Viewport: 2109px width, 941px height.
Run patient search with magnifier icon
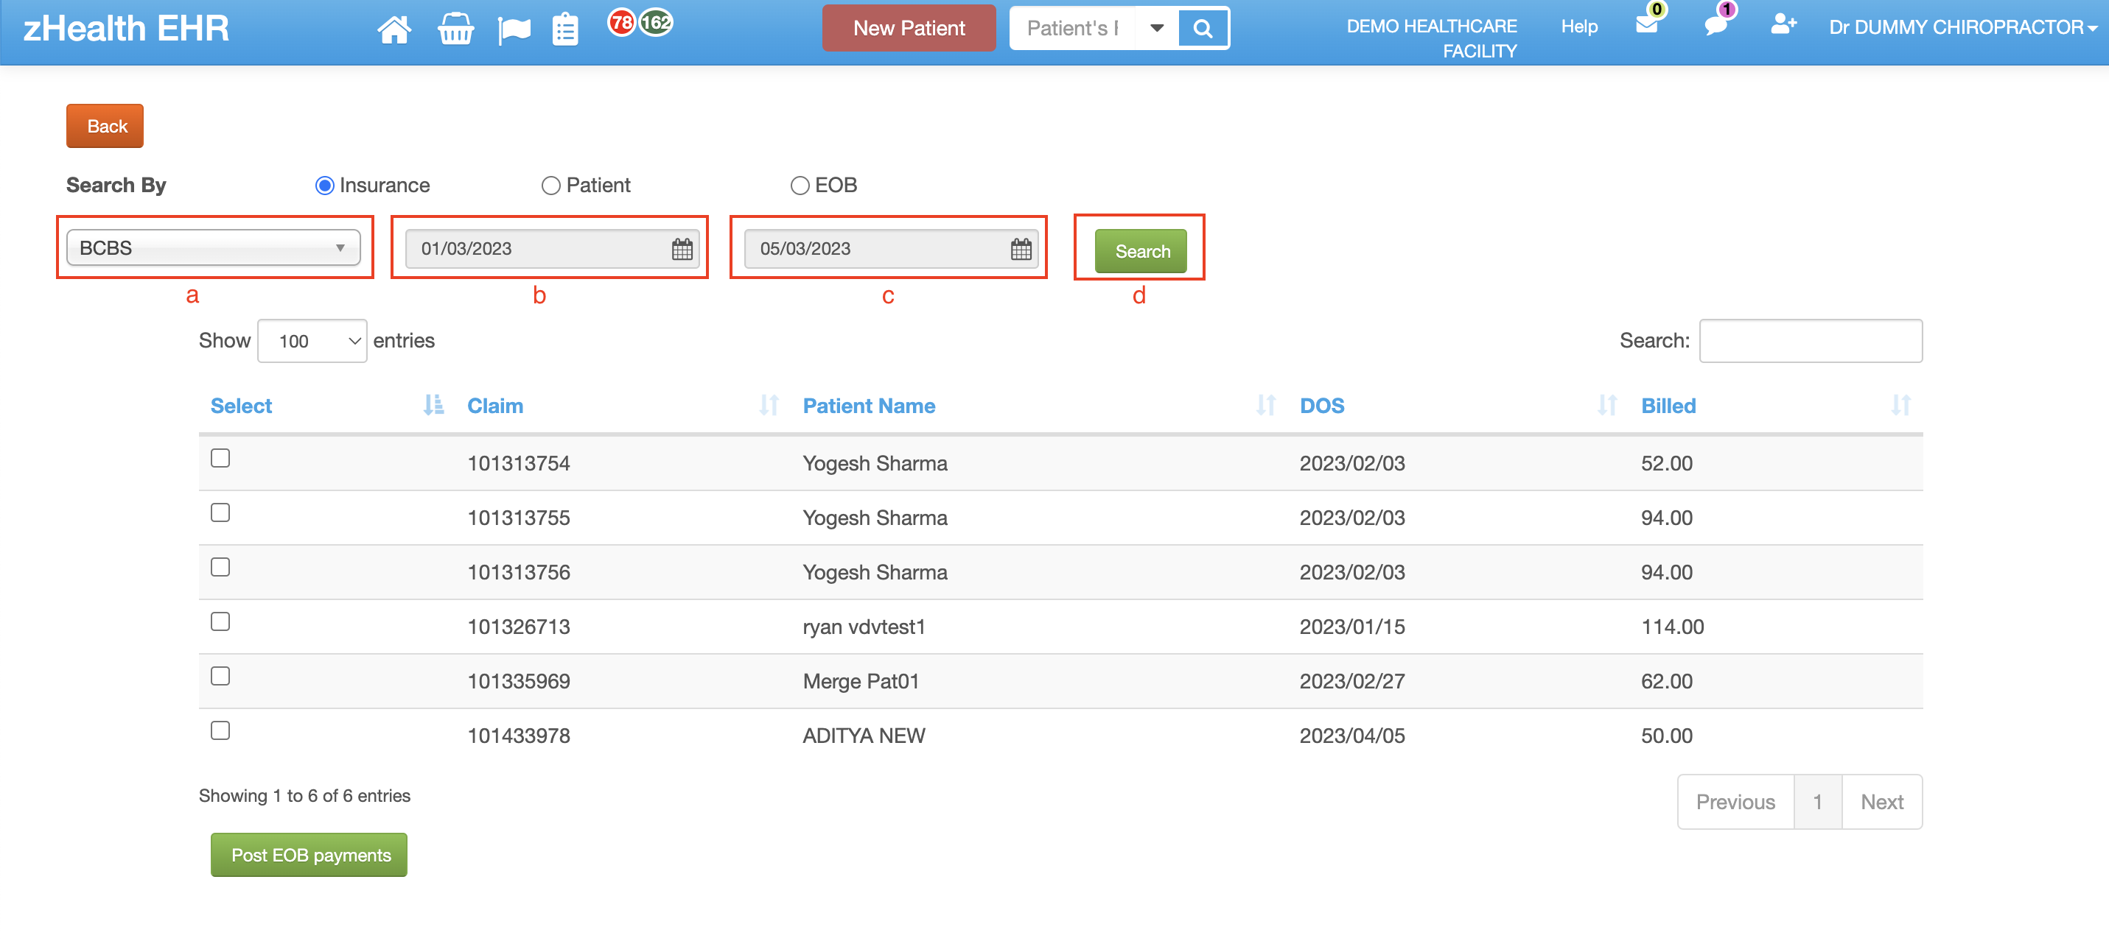(1202, 29)
